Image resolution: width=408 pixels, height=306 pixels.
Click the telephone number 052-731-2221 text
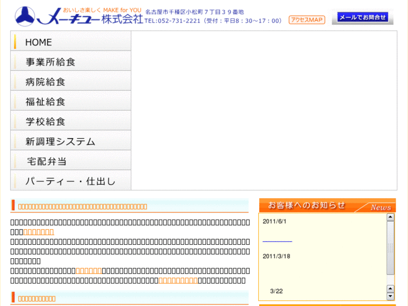179,21
